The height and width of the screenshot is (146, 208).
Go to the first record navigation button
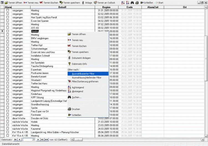15,139
